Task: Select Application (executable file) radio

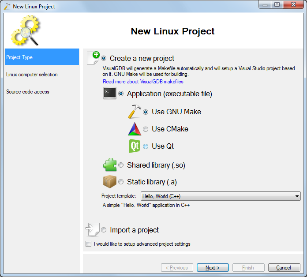Action: (x=121, y=94)
